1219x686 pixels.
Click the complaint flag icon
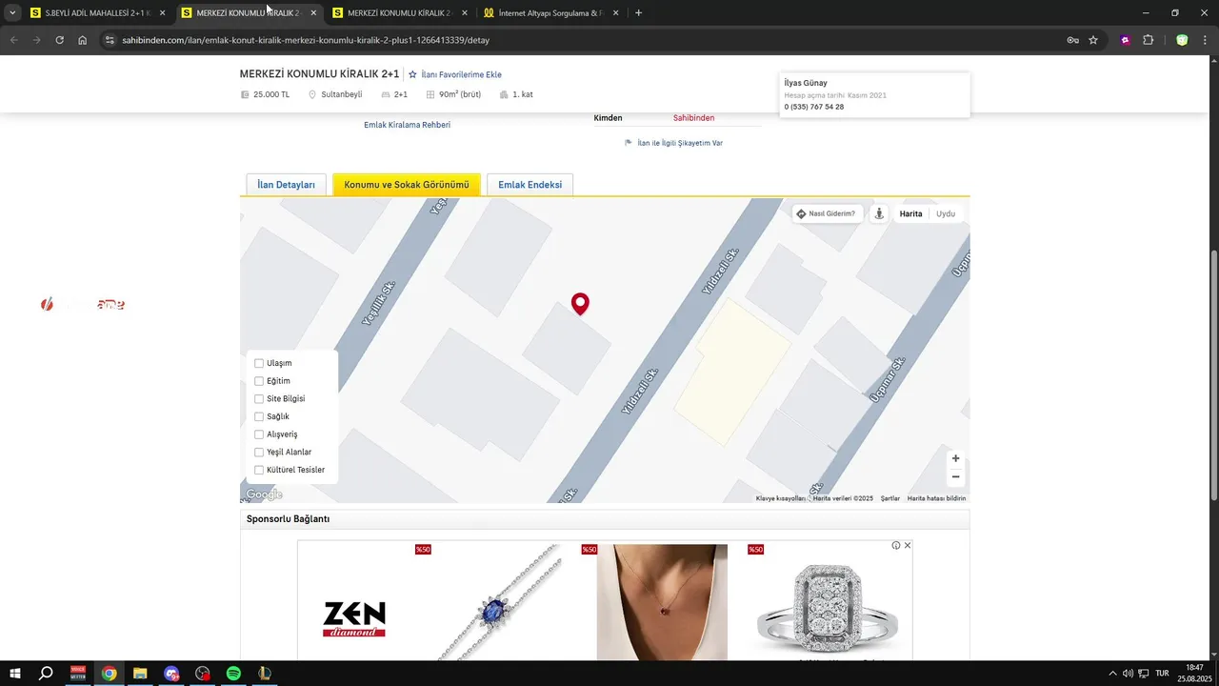coord(629,143)
